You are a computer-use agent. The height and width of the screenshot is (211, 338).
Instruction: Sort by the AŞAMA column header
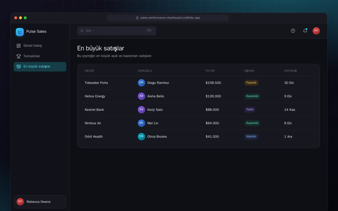click(249, 71)
